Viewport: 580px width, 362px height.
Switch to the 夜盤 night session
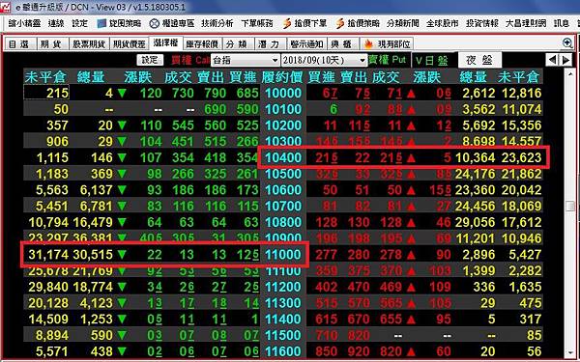pyautogui.click(x=479, y=60)
